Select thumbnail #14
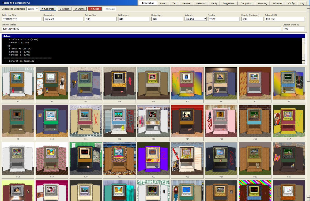The image size is (310, 201). 187,123
